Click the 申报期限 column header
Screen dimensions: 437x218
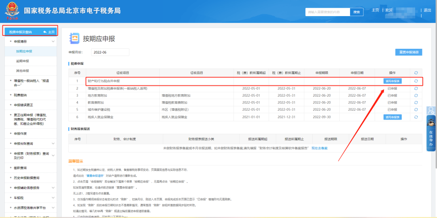coord(322,73)
